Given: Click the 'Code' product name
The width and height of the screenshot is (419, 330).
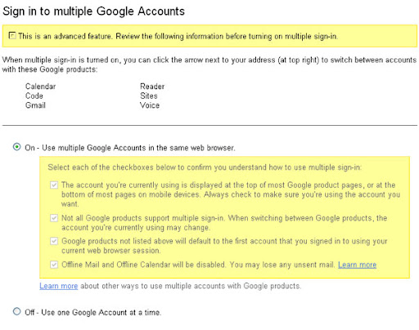Looking at the screenshot, I should (x=34, y=96).
